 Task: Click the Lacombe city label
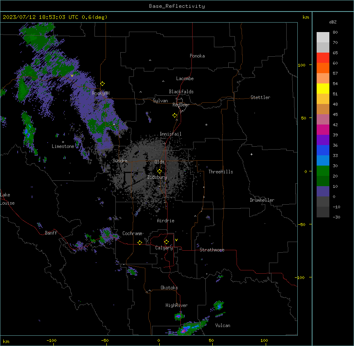(x=185, y=78)
